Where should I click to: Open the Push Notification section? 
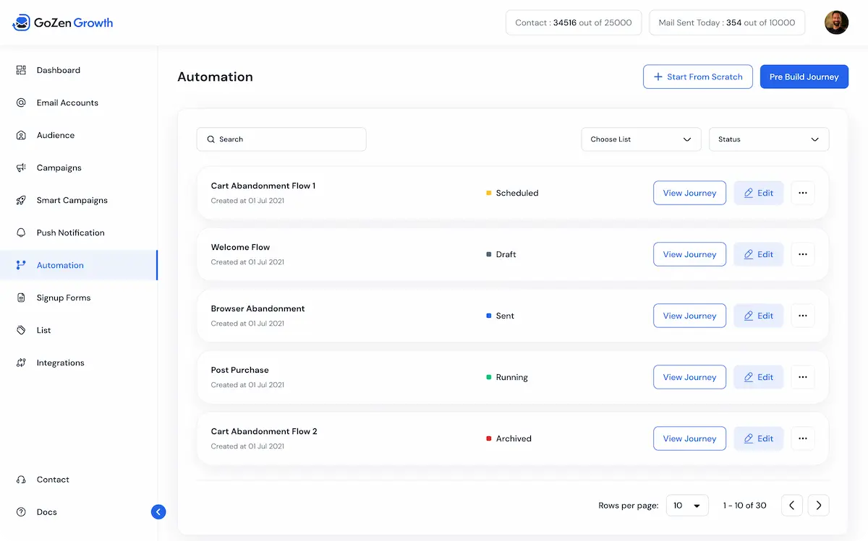tap(70, 233)
